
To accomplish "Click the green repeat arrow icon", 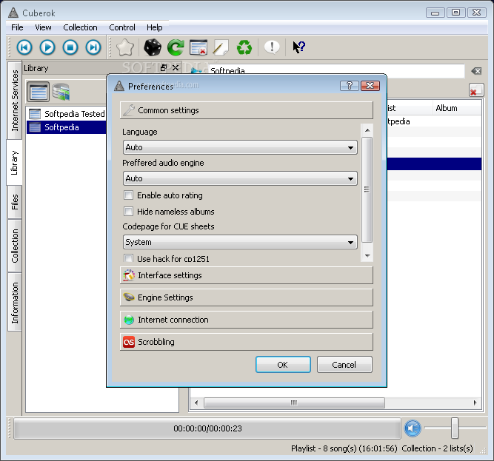I will 176,47.
